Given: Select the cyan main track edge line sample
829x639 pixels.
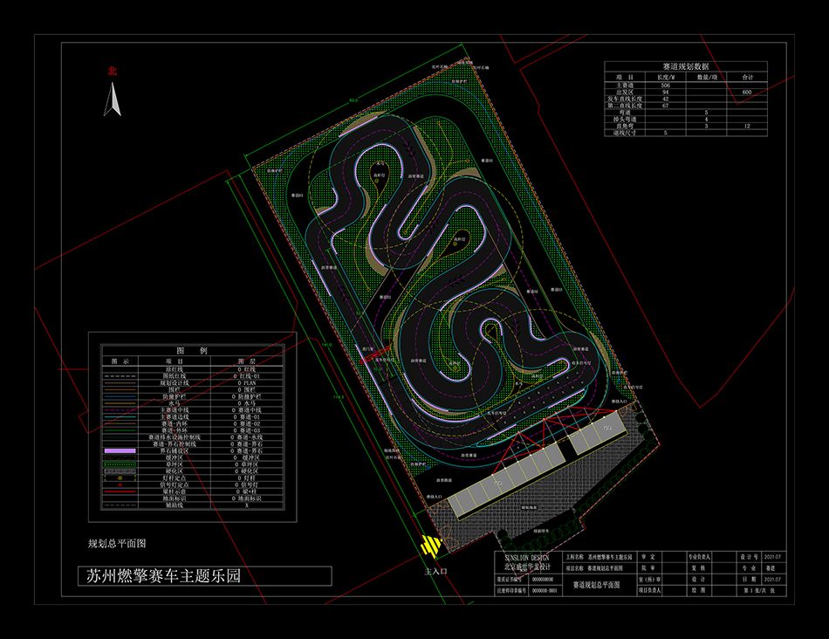Looking at the screenshot, I should 120,416.
